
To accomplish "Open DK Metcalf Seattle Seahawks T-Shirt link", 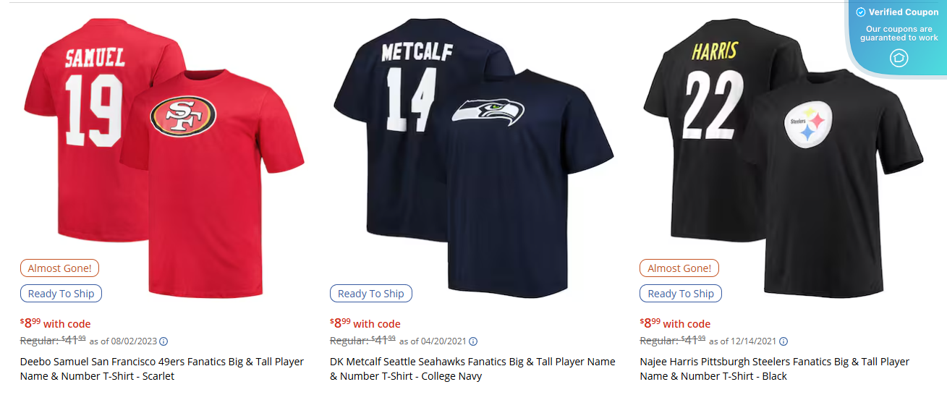I will click(472, 369).
